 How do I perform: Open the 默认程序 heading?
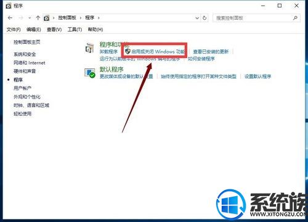pos(111,70)
